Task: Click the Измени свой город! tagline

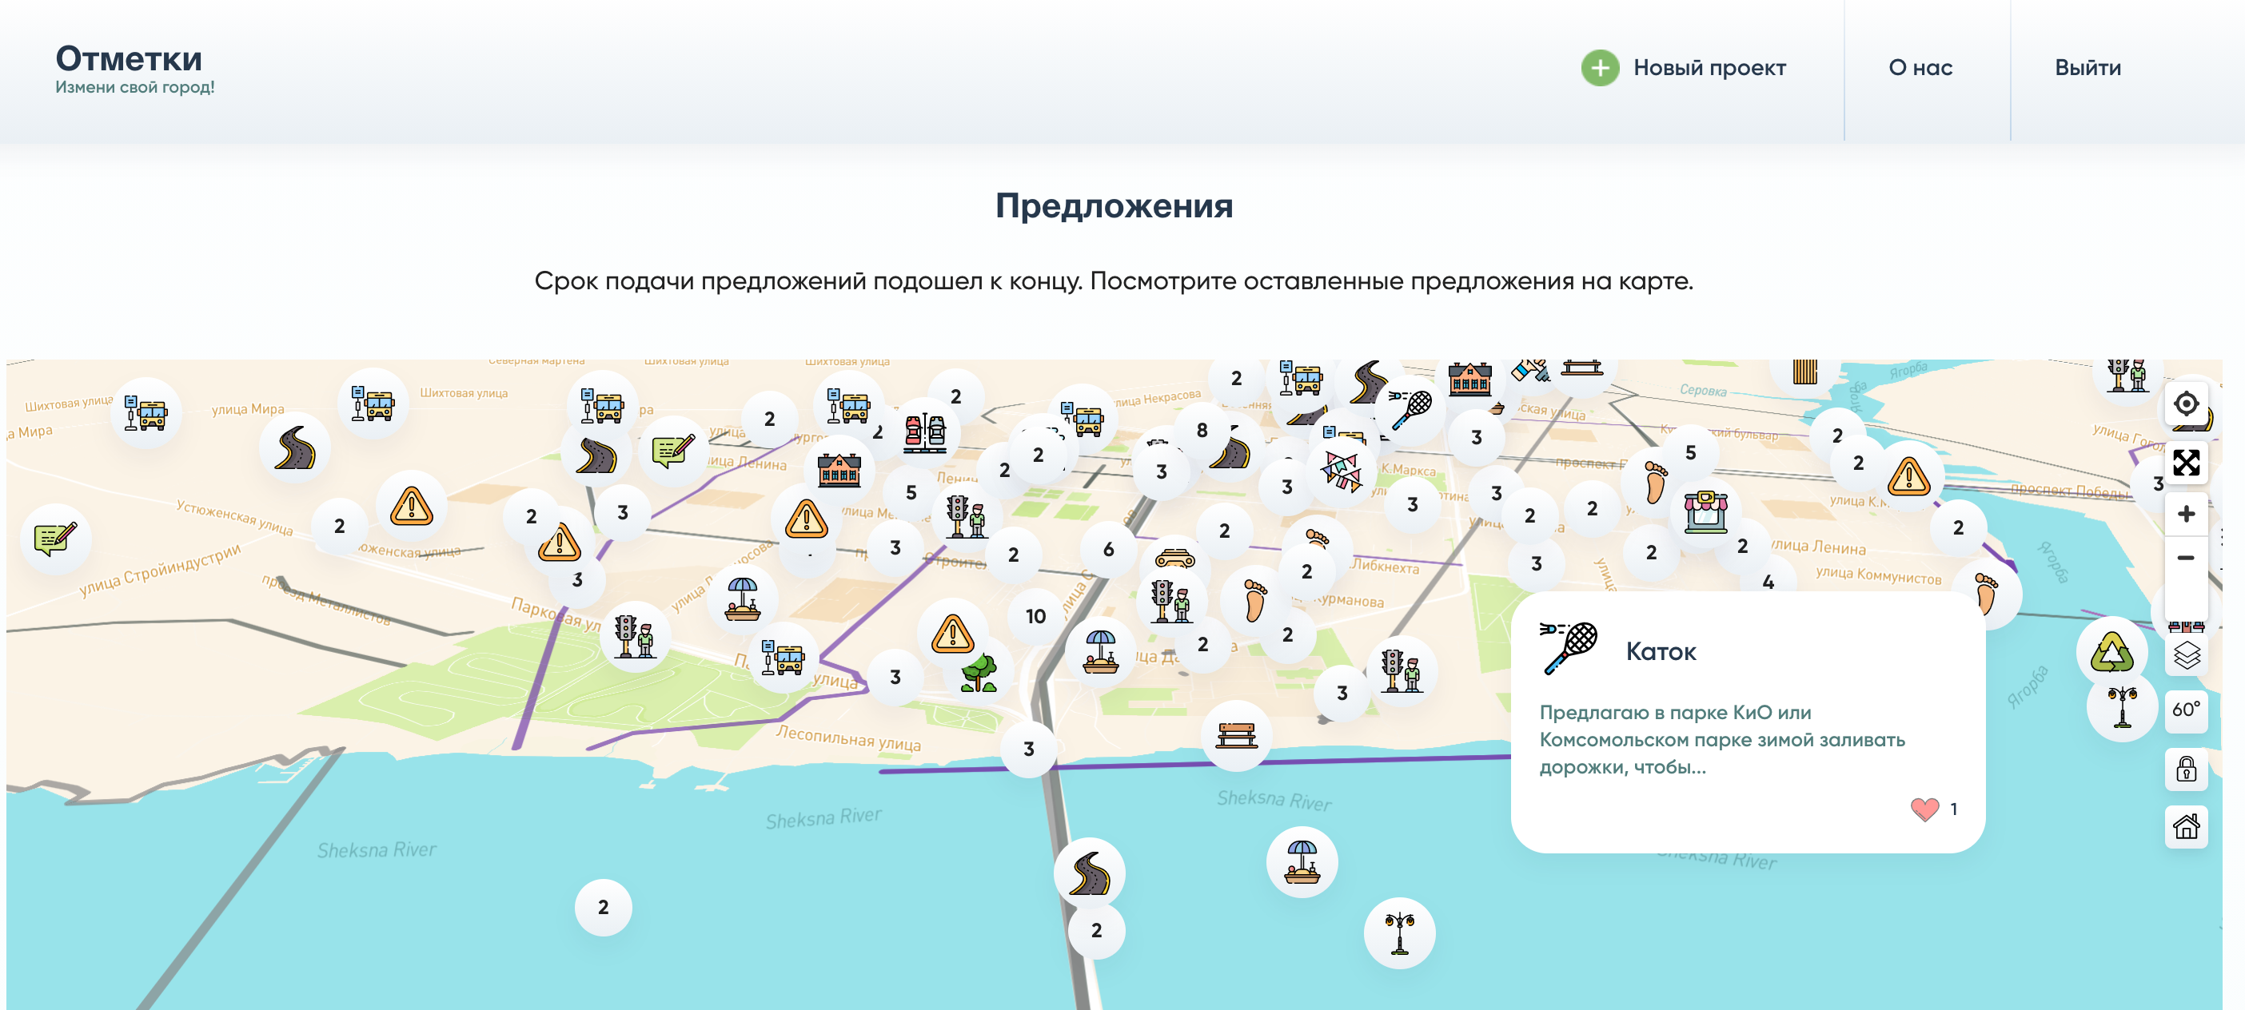Action: pos(135,87)
